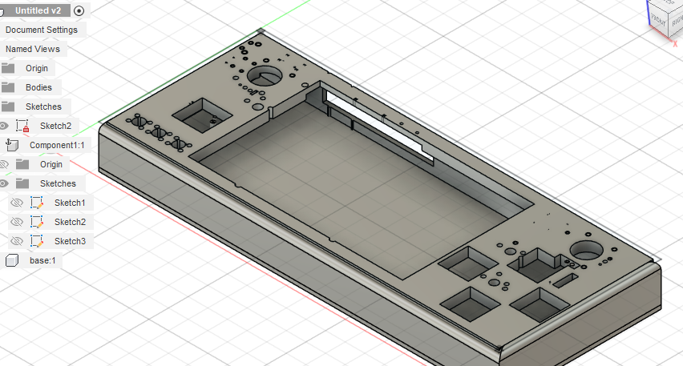Screen dimensions: 683x366
Task: Activate the Untitled v2 radio button
Action: (x=79, y=10)
